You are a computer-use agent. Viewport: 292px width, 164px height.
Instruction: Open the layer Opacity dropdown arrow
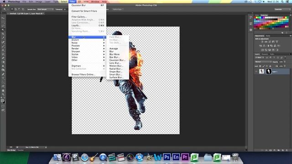click(x=285, y=62)
